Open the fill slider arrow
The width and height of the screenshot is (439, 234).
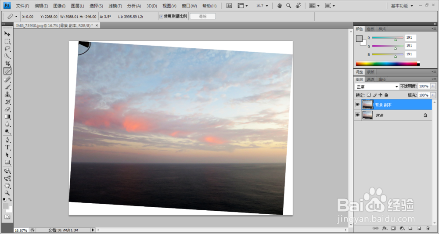[433, 95]
